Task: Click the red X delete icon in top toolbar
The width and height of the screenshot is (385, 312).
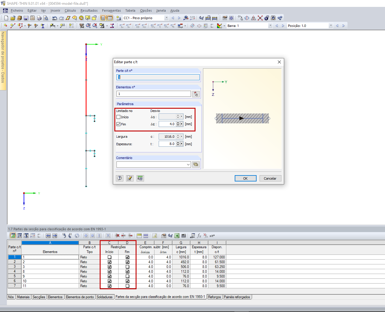Action: click(260, 18)
